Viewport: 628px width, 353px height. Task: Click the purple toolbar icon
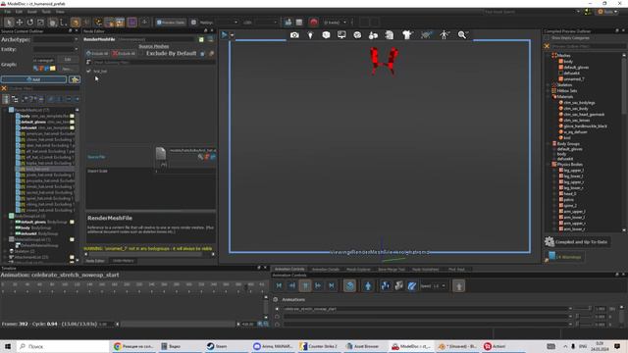[132, 23]
